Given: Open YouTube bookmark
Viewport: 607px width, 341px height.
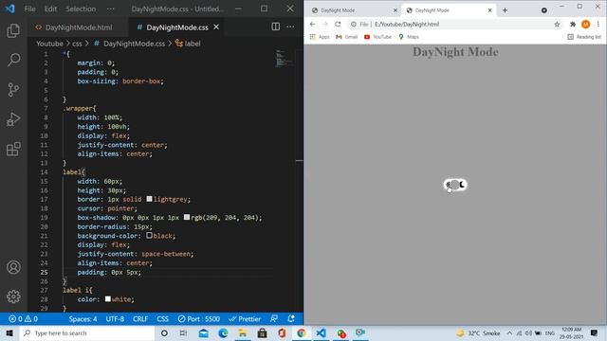Looking at the screenshot, I should [x=377, y=37].
